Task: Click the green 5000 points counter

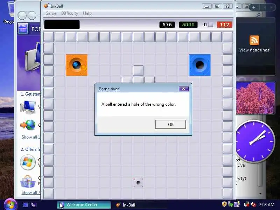Action: point(188,24)
